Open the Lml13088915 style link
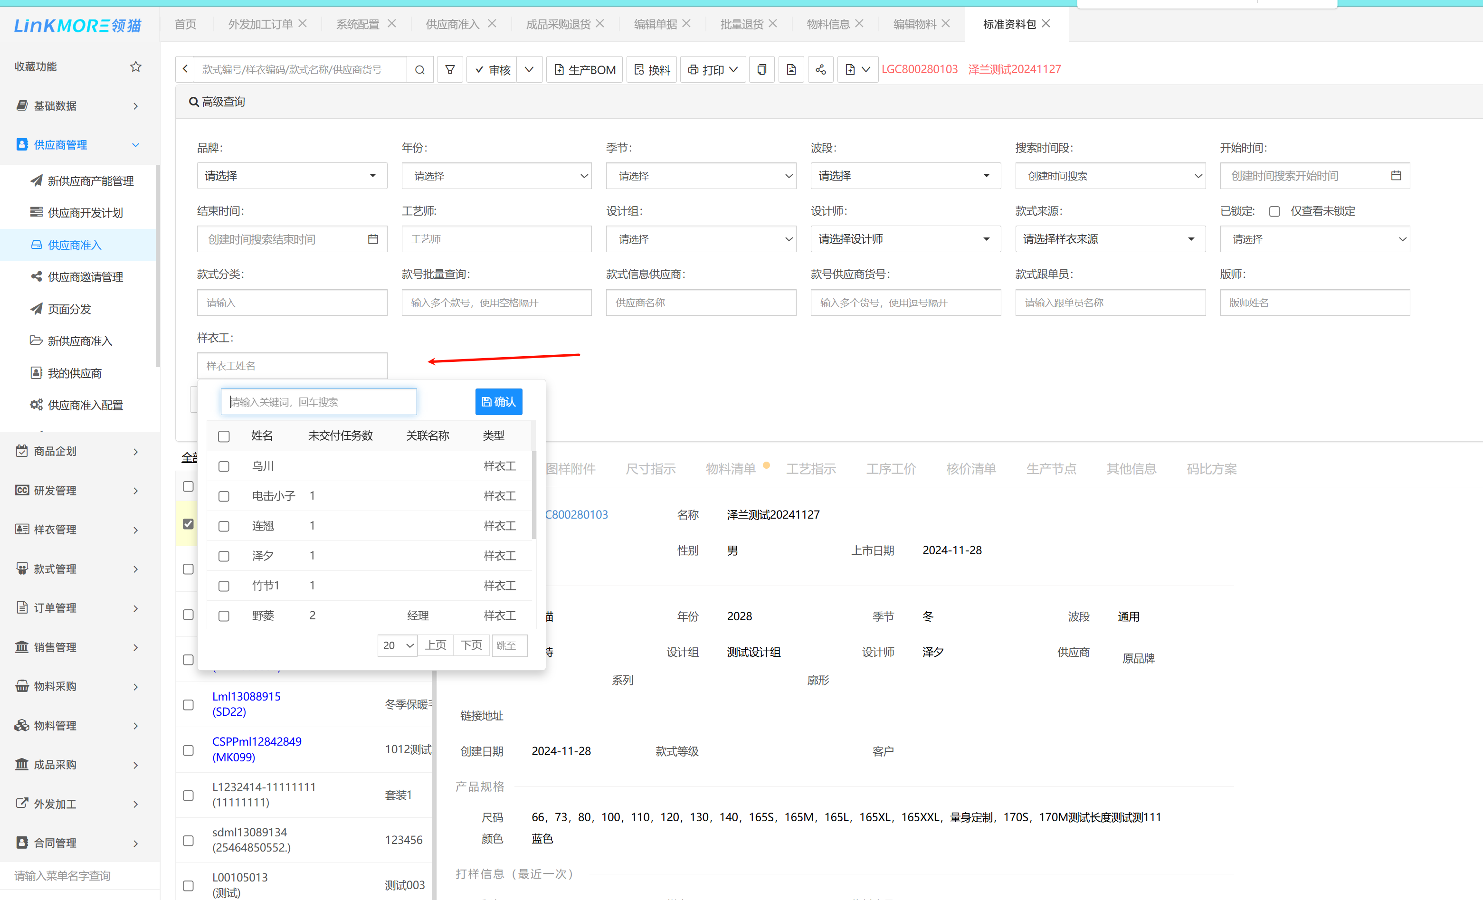This screenshot has height=900, width=1483. 246,696
